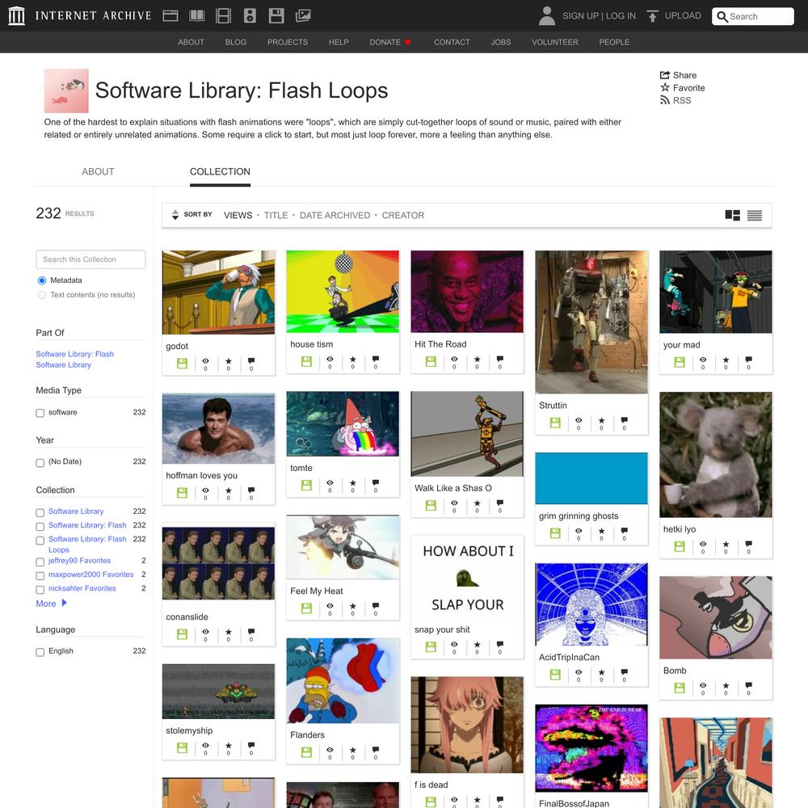808x808 pixels.
Task: Click the Favorite link with star
Action: [x=683, y=88]
